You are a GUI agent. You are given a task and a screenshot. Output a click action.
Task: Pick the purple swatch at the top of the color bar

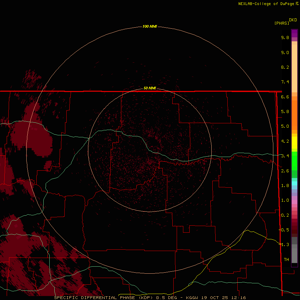coord(294,33)
